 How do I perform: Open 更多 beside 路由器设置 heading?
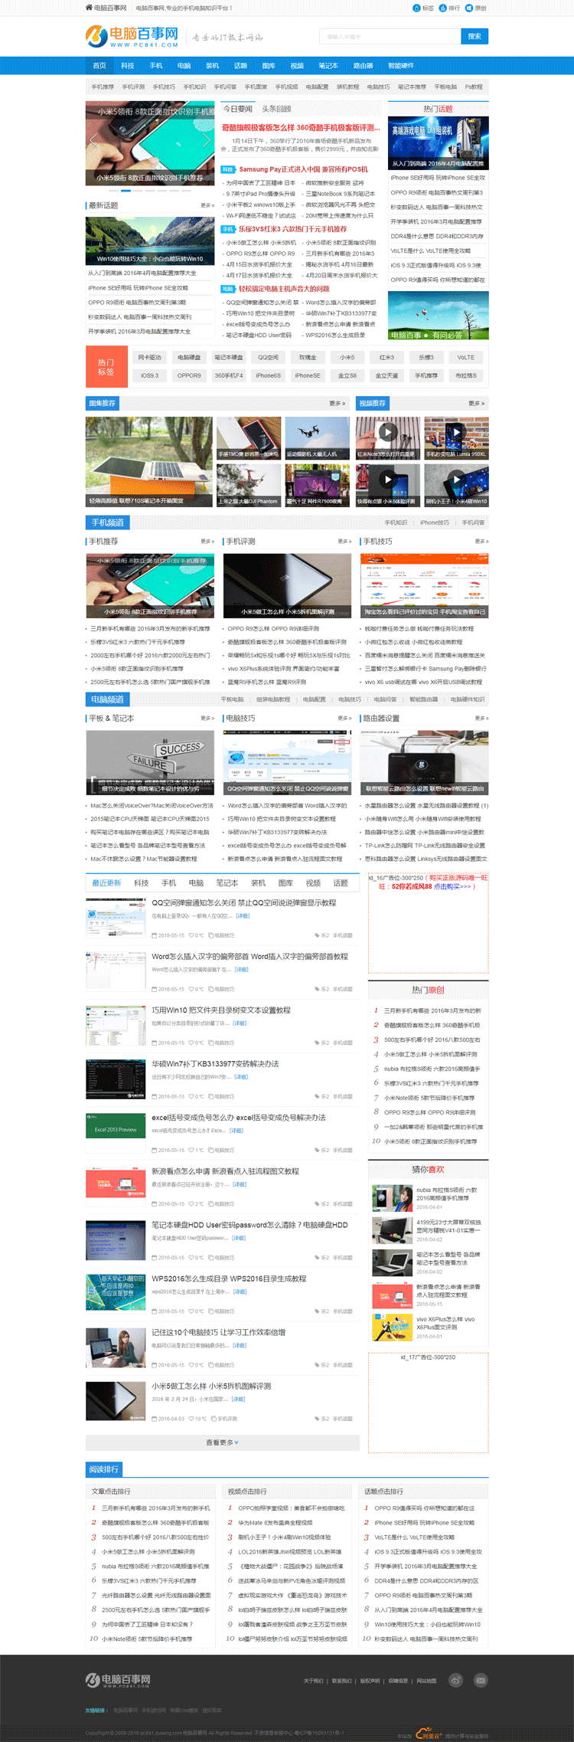tap(481, 719)
